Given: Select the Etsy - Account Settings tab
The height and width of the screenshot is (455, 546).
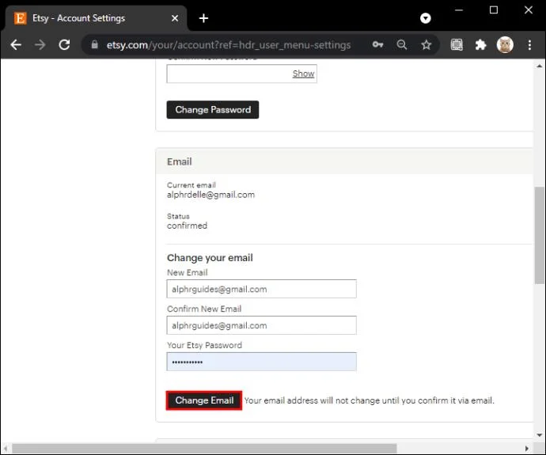Looking at the screenshot, I should (97, 18).
